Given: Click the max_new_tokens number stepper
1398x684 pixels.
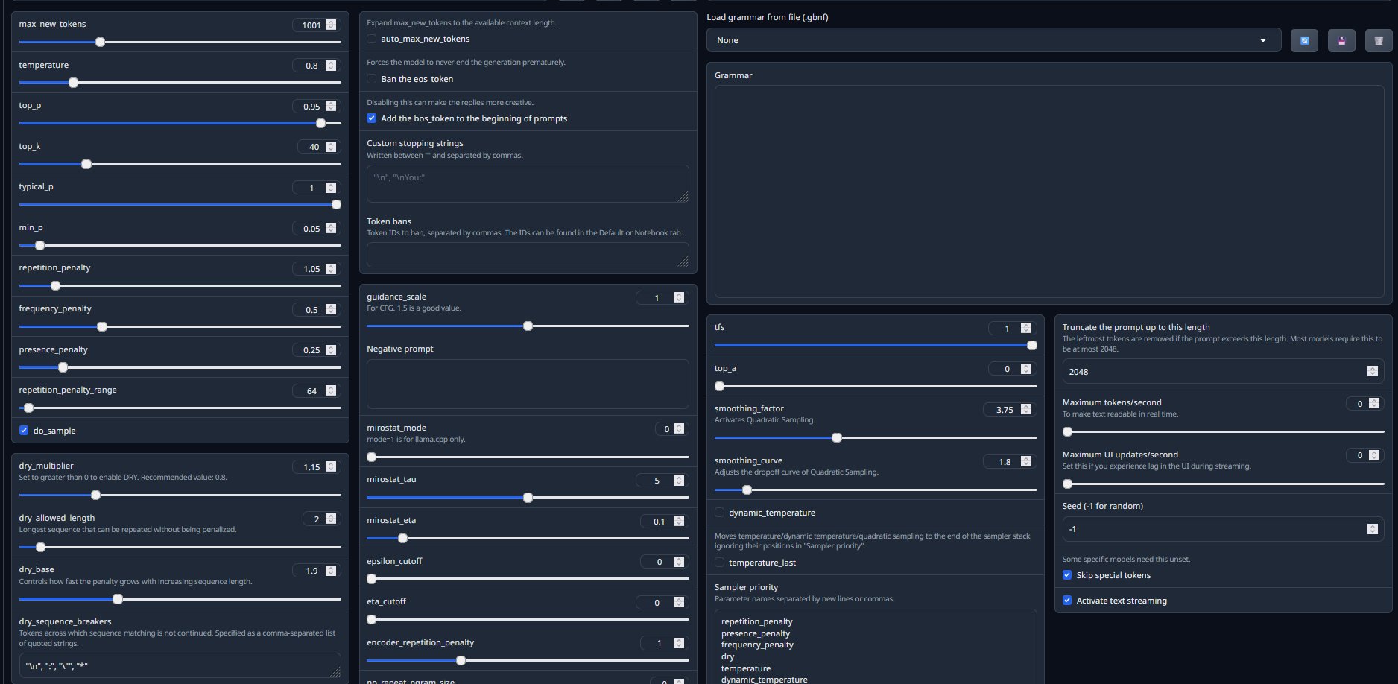Looking at the screenshot, I should point(331,25).
